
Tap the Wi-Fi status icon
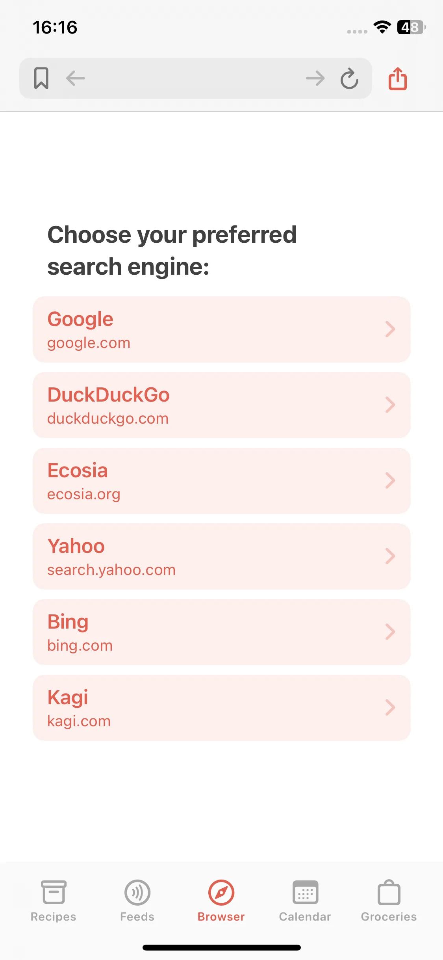tap(382, 27)
